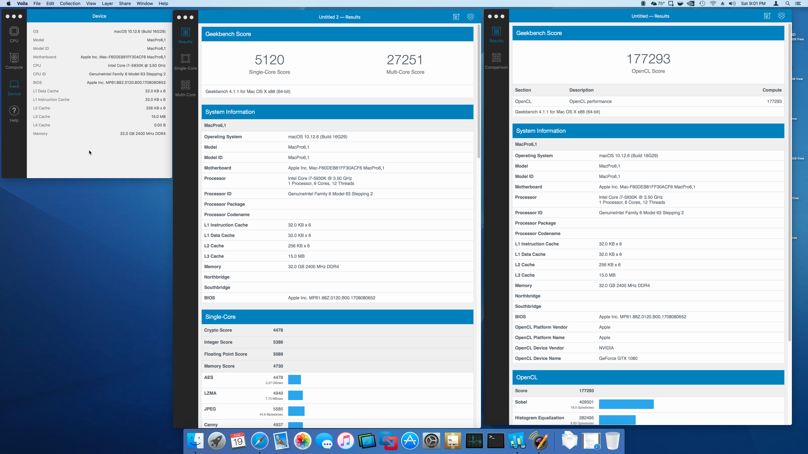
Task: Open the Help section in Device window
Action: point(14,114)
